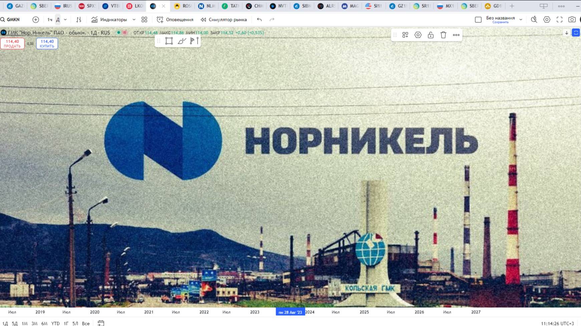This screenshot has height=326, width=581.
Task: Switch to the SPX tab
Action: (87, 6)
